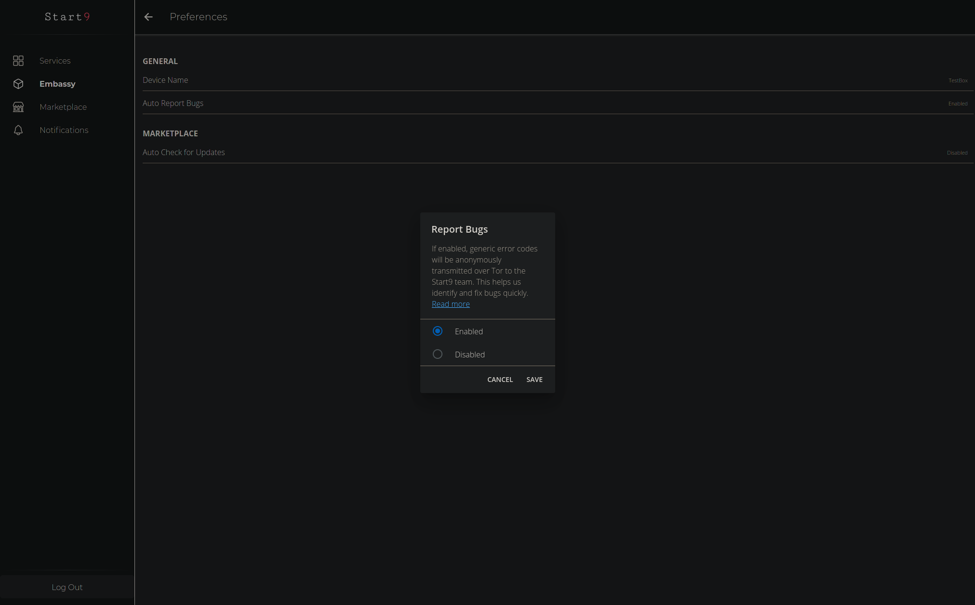Click the back arrow next to Preferences
This screenshot has height=605, width=975.
pyautogui.click(x=148, y=17)
